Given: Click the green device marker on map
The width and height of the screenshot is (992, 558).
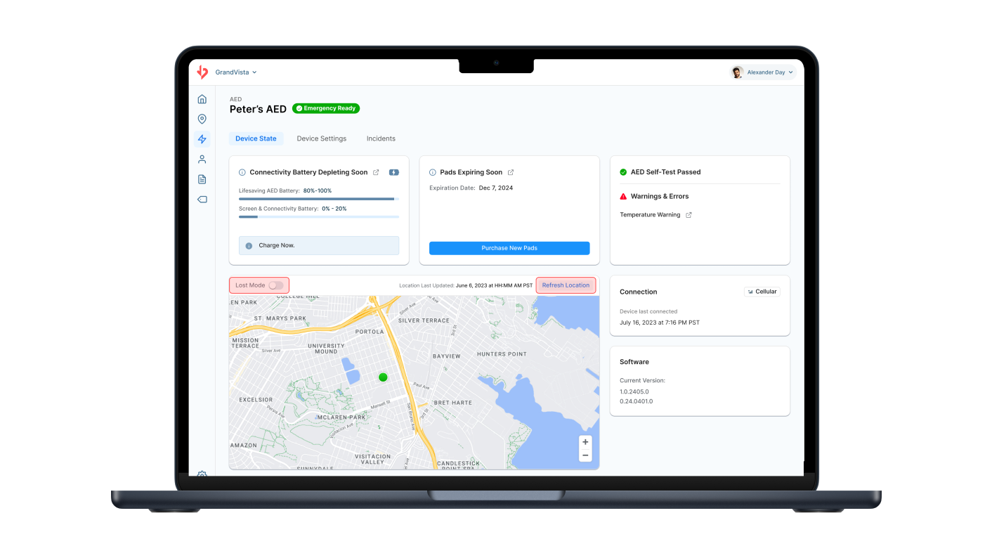Looking at the screenshot, I should coord(383,377).
